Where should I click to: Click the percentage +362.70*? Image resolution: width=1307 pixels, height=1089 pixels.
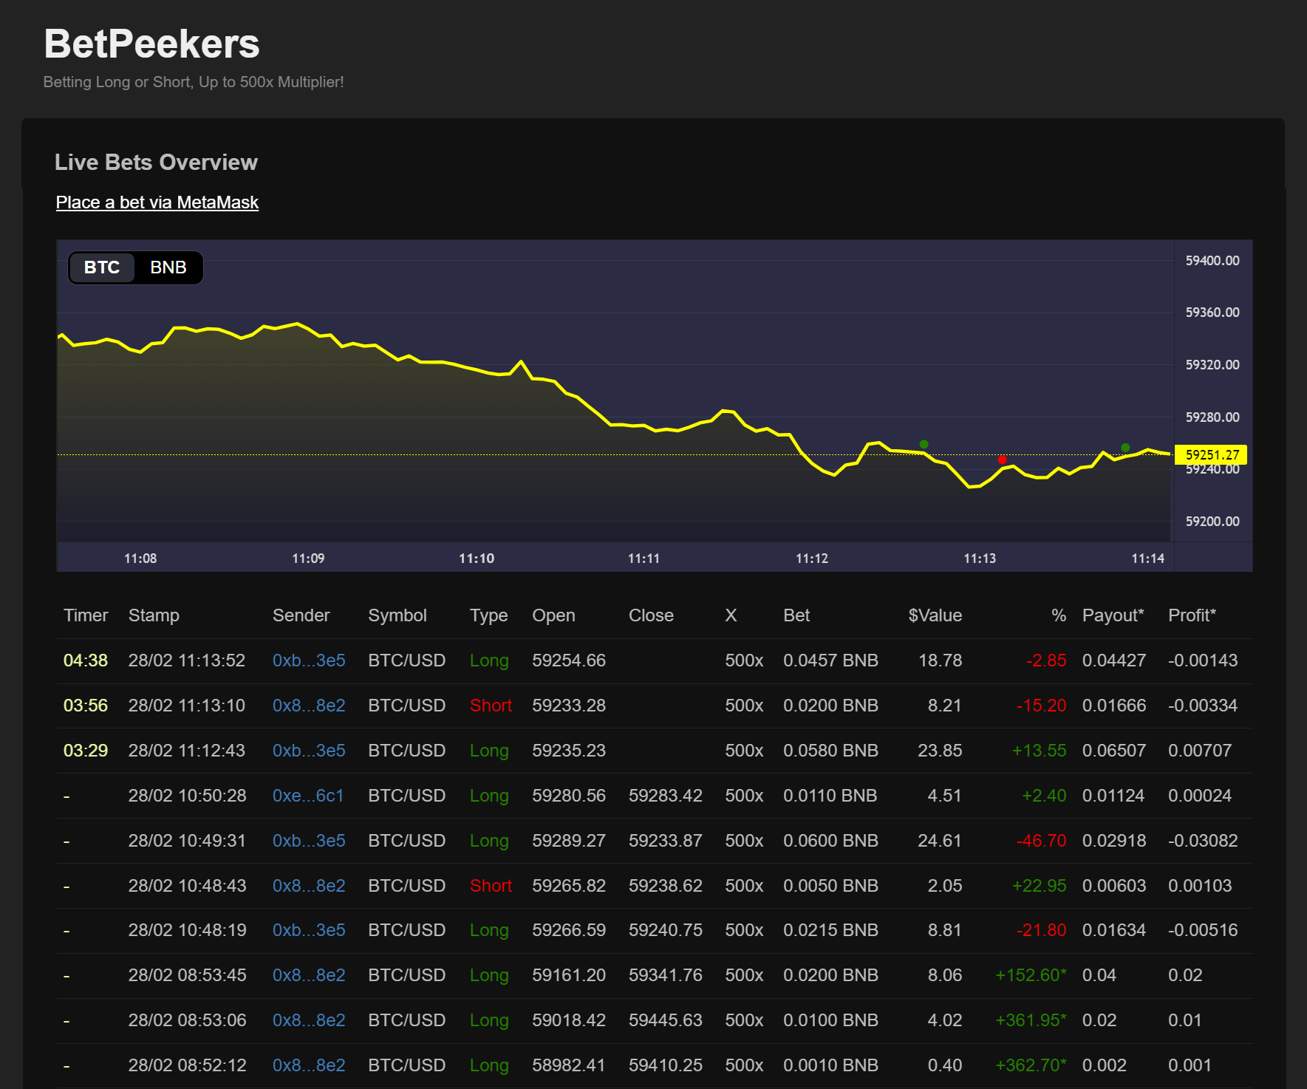point(1031,1065)
